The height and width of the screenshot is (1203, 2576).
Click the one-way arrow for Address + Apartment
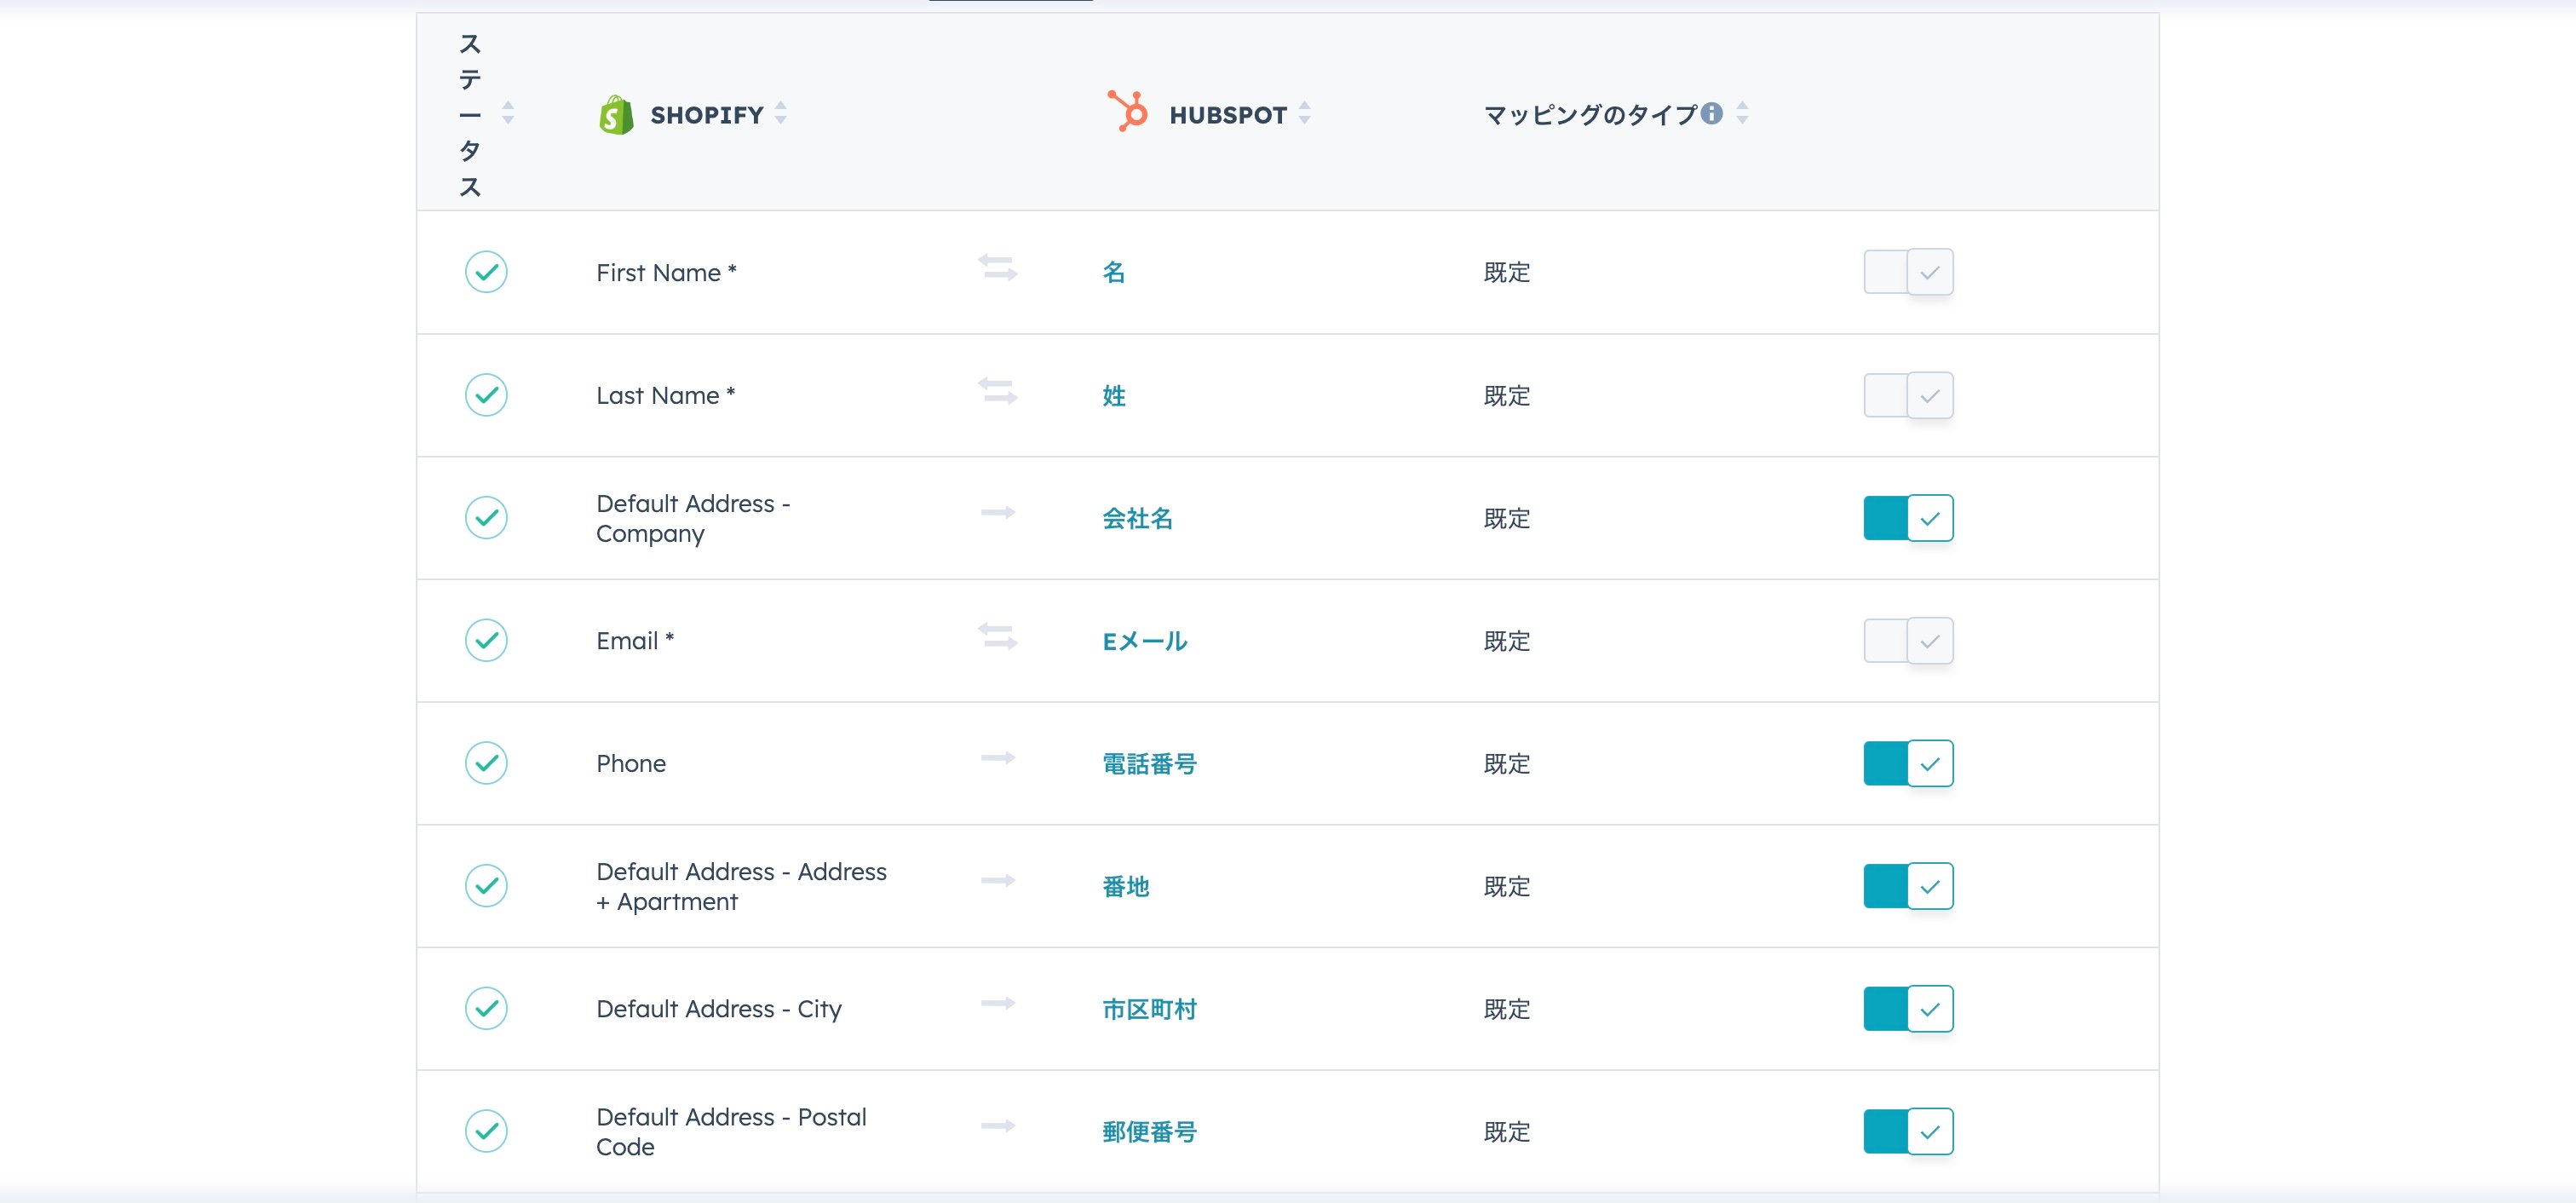[x=997, y=881]
